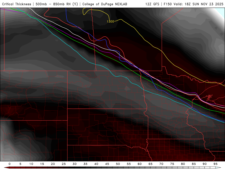
Task: Click the 20 value on the color scale
Action: (x=53, y=164)
